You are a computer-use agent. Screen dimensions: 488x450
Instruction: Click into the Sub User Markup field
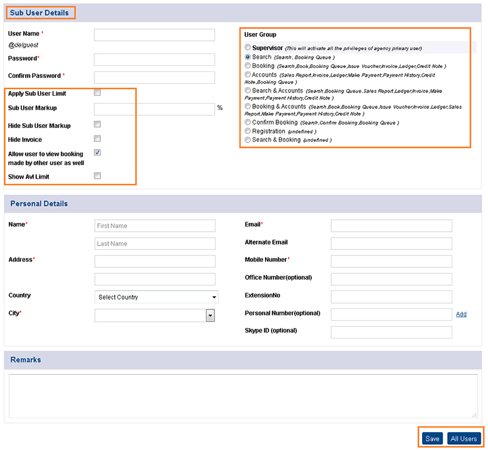tap(154, 109)
